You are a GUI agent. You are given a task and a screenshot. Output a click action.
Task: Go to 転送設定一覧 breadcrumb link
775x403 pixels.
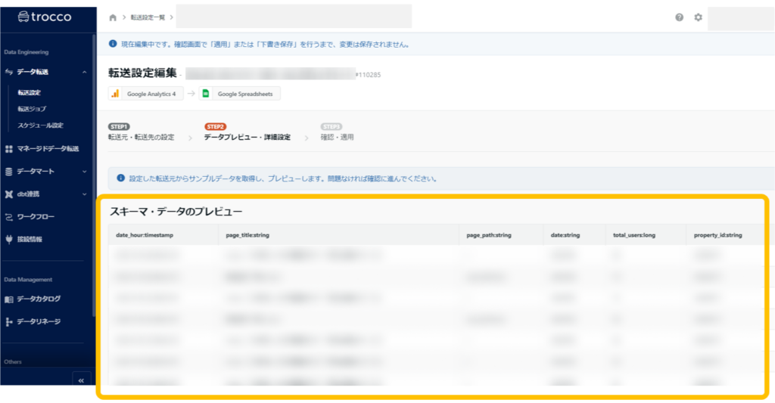tap(148, 17)
